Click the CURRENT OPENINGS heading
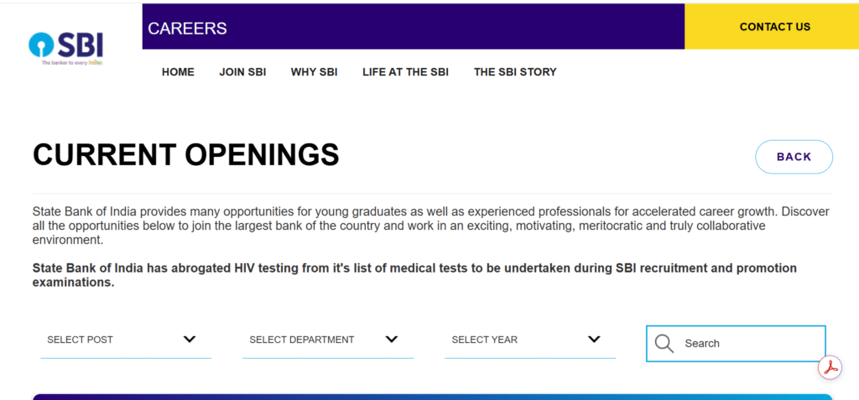 186,155
